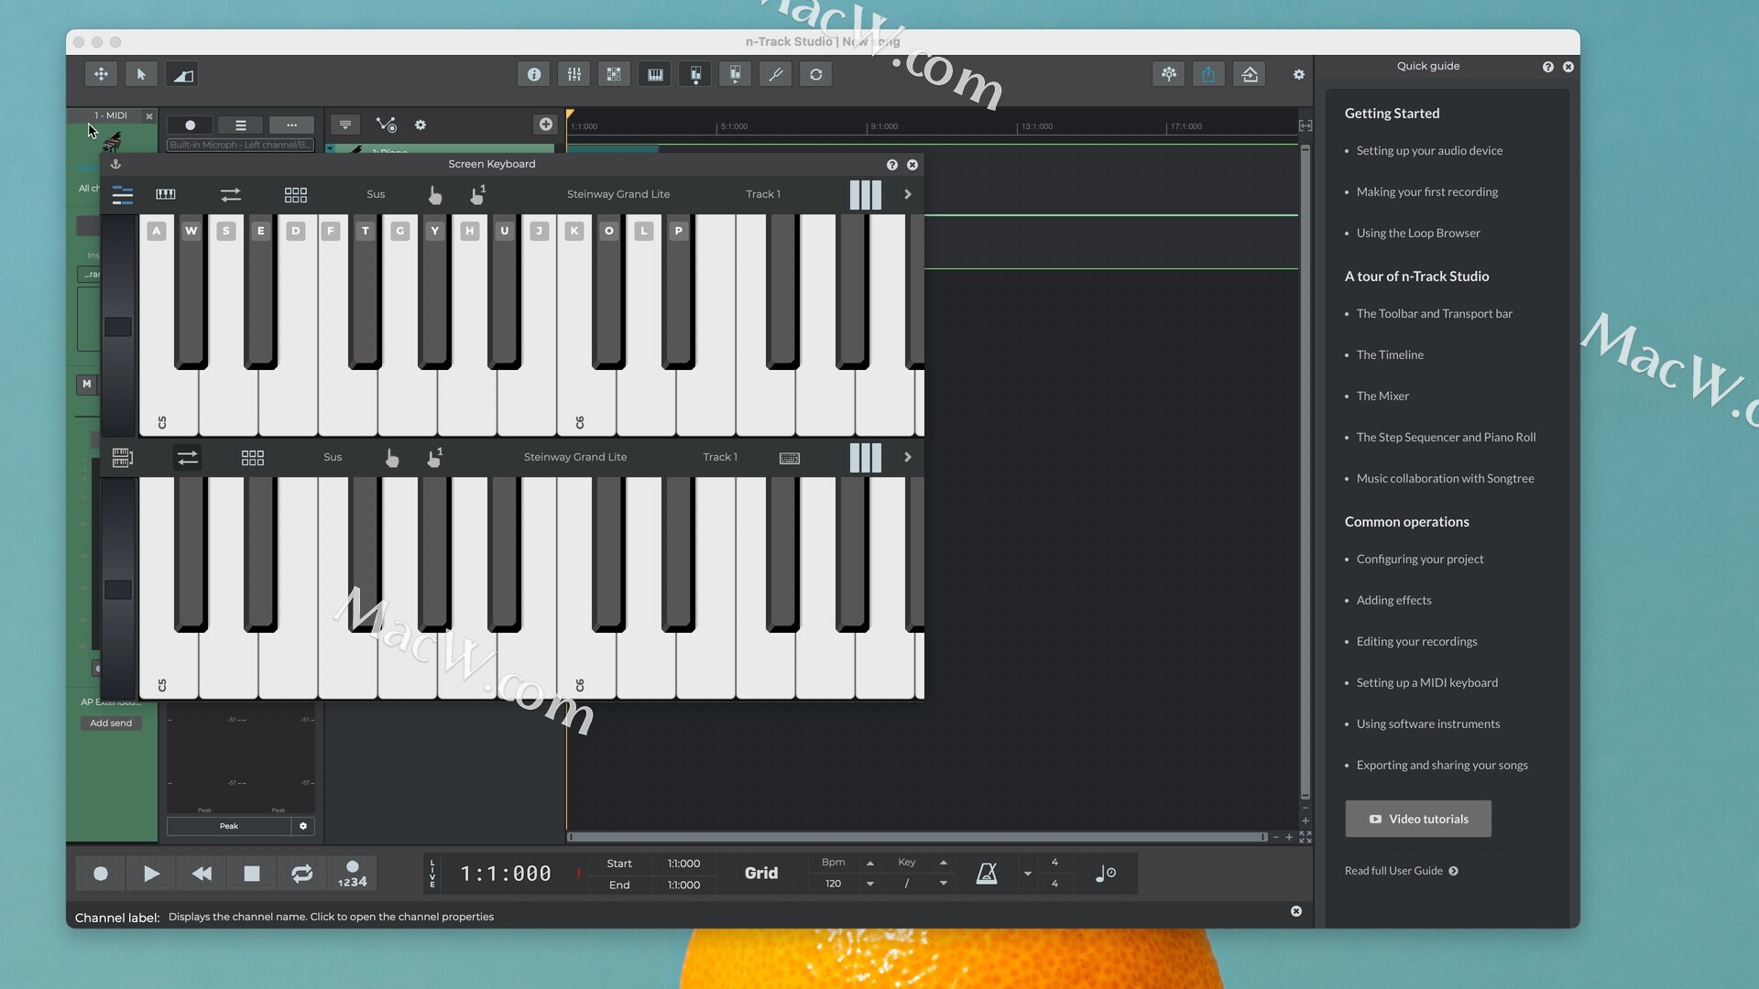Select the volume envelope drawing tool
The height and width of the screenshot is (989, 1759).
point(182,74)
